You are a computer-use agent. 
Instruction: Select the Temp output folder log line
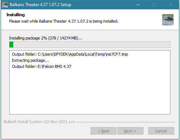pyautogui.click(x=70, y=54)
